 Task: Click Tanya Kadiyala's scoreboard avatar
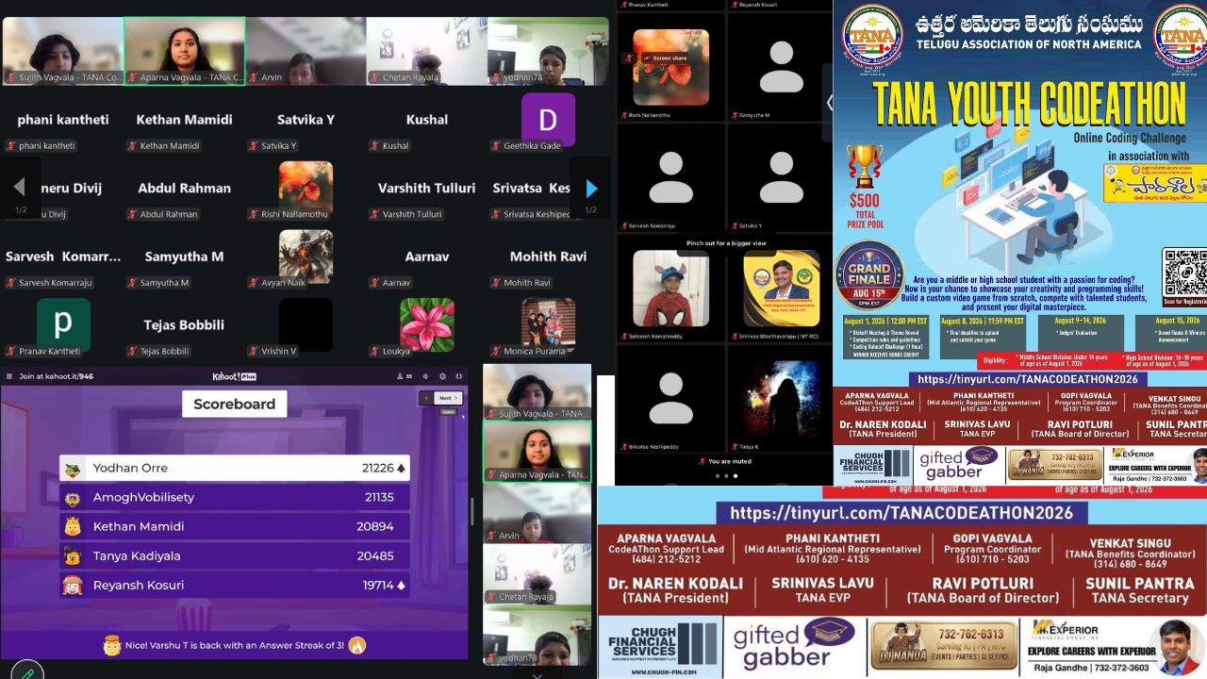(73, 556)
